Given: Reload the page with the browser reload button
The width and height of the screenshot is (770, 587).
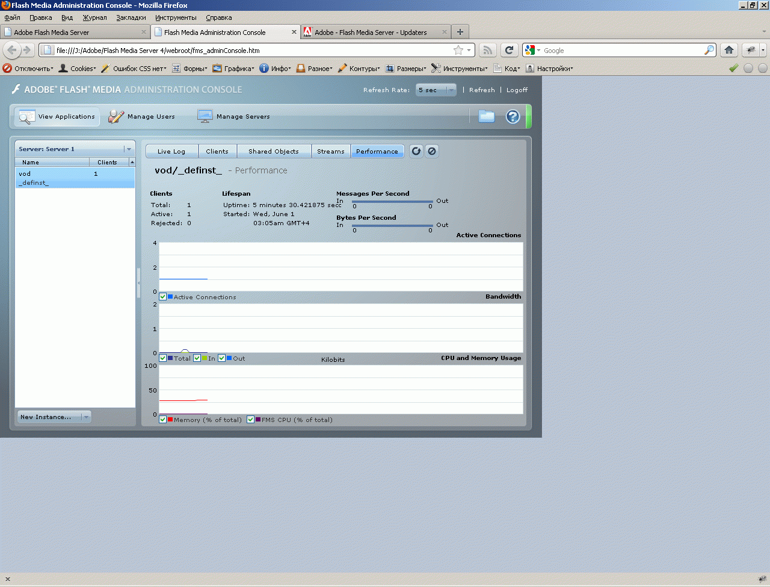Looking at the screenshot, I should 509,50.
